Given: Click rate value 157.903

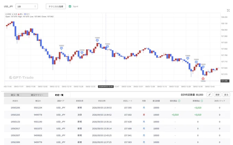Looking at the screenshot, I should [128, 142].
